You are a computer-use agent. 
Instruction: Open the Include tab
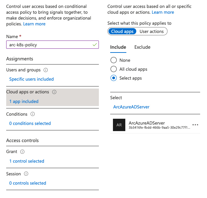(x=118, y=47)
